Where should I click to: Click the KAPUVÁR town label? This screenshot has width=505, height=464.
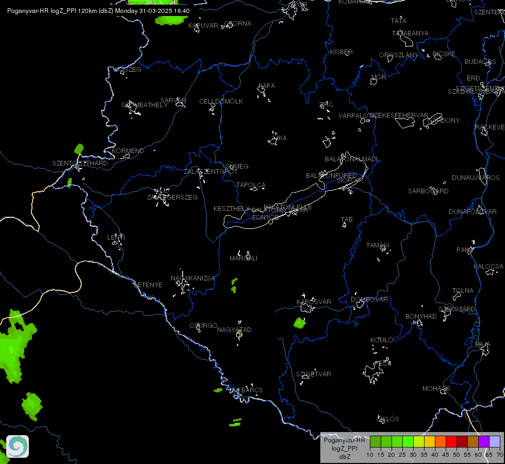pyautogui.click(x=203, y=25)
